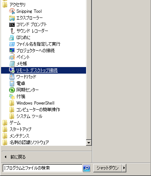The width and height of the screenshot is (151, 176).
Task: Select リモート デスクトップ接続 entry
Action: [44, 70]
